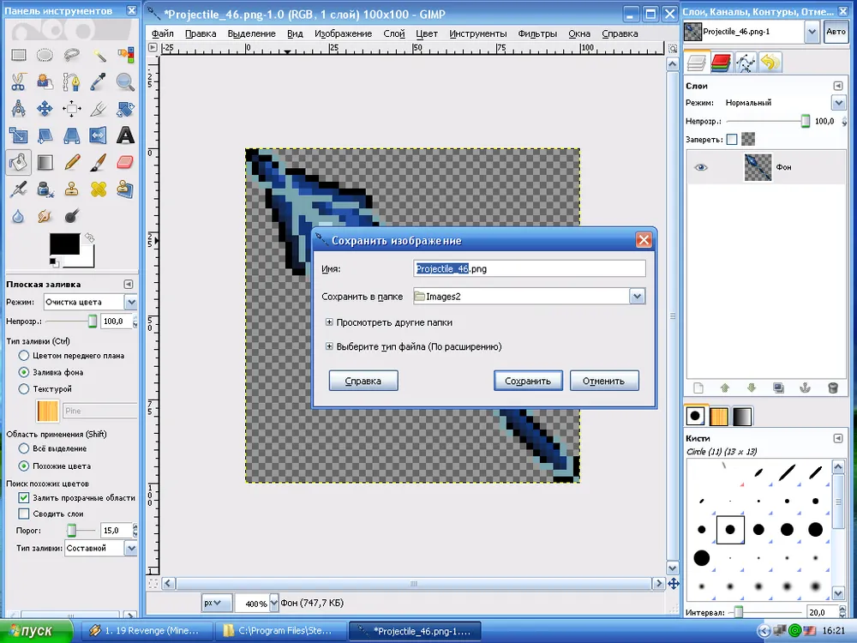Image resolution: width=857 pixels, height=643 pixels.
Task: Click the Имя filename text field
Action: point(528,269)
